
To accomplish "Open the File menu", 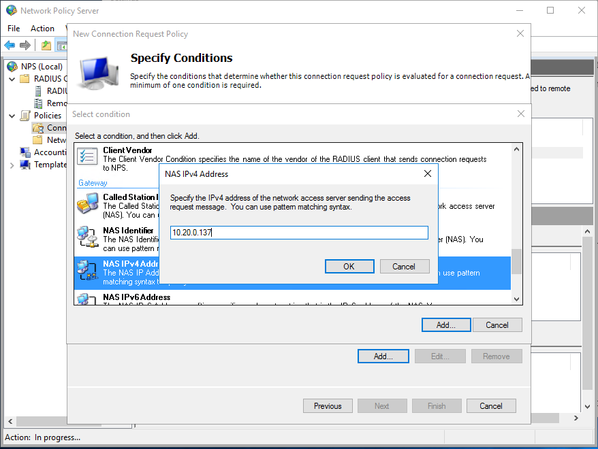I will [13, 28].
